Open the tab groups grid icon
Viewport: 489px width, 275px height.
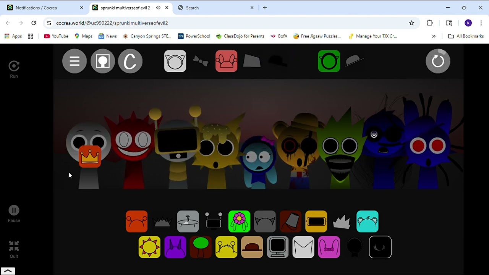[31, 36]
